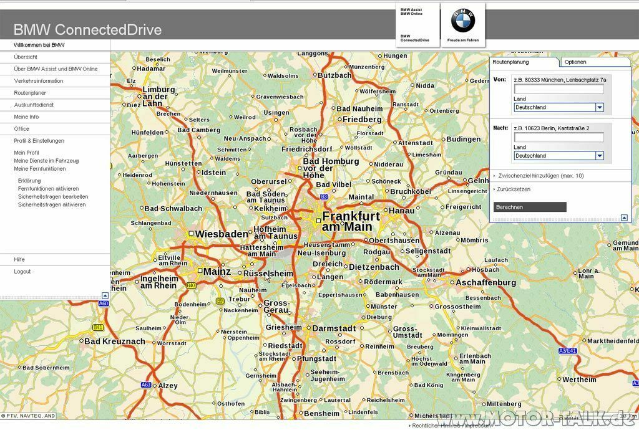Open Verkehrsinformation in the sidebar menu
Screen dimensions: 639x430
[x=39, y=81]
